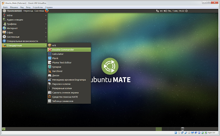The height and width of the screenshot is (136, 220).
Task: Expand the arrow next to Wine
Action: (x=46, y=15)
